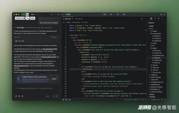Open the Explorer files icon in sidebar
The image size is (179, 113).
click(x=151, y=19)
